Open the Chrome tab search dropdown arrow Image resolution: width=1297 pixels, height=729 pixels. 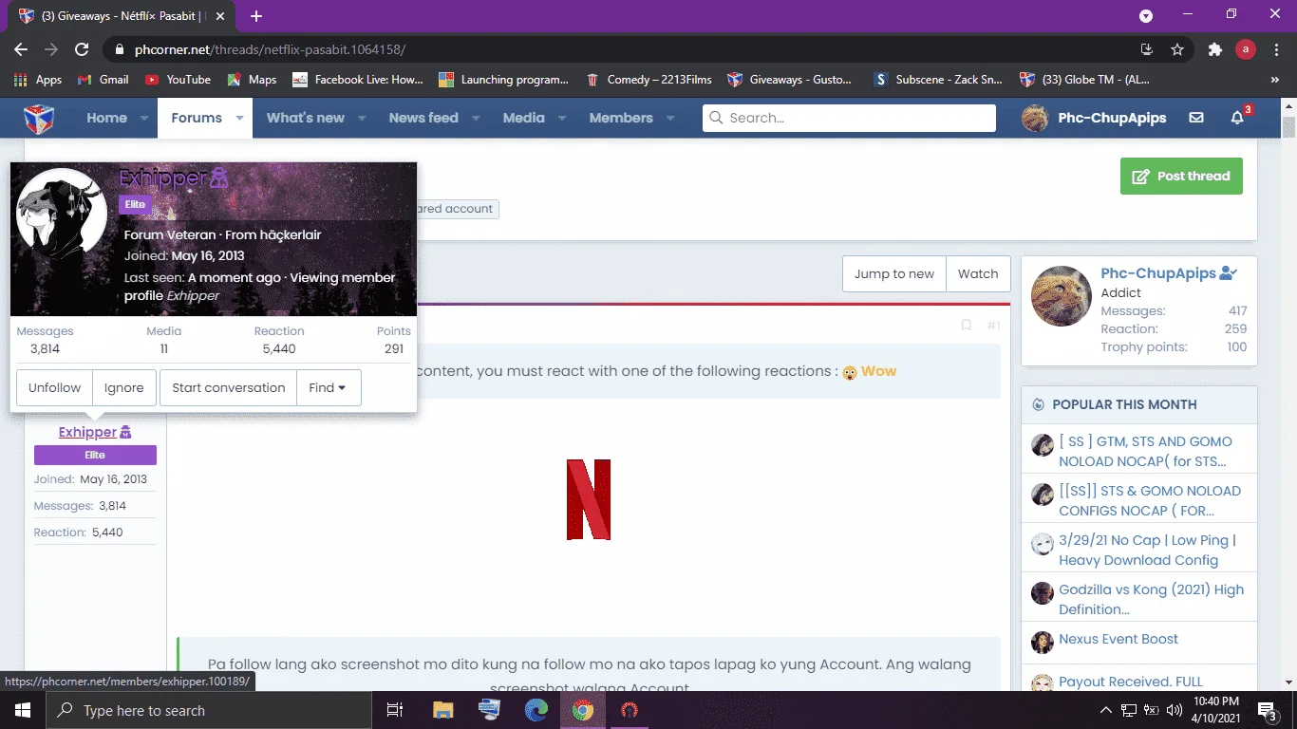[1146, 16]
